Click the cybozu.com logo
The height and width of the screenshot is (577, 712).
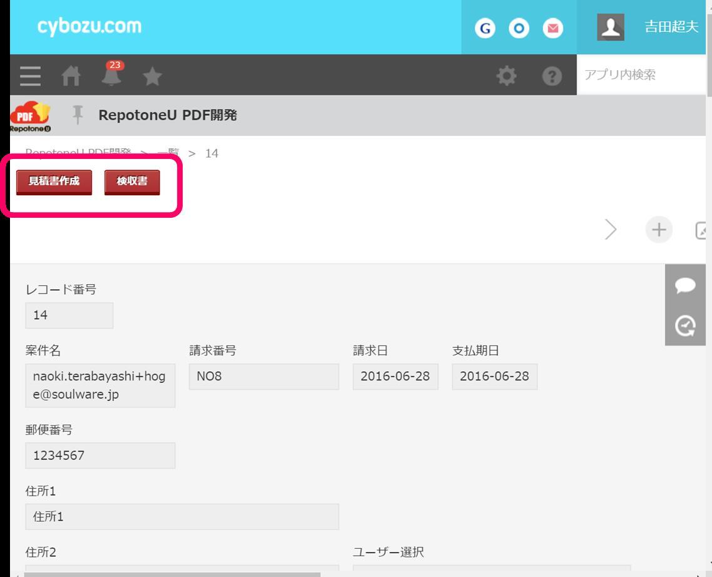pos(89,26)
